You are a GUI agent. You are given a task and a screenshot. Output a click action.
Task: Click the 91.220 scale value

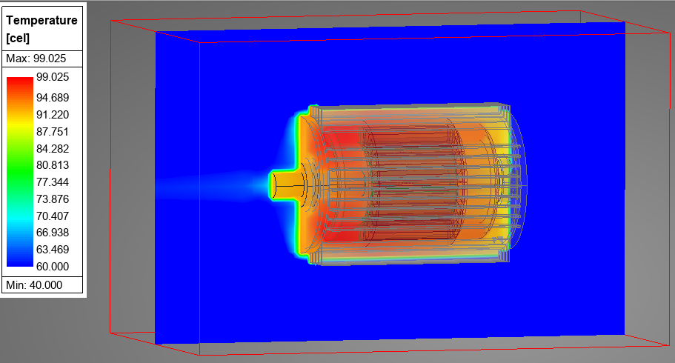(x=53, y=115)
